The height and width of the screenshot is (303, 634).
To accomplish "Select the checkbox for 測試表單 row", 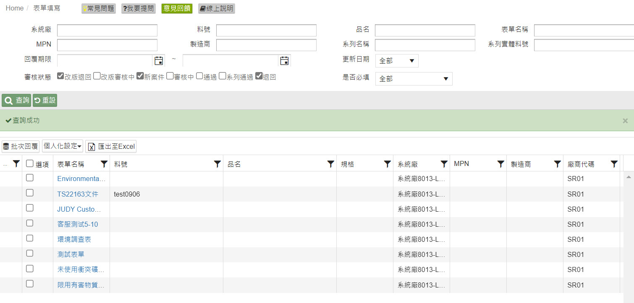I will (x=29, y=253).
